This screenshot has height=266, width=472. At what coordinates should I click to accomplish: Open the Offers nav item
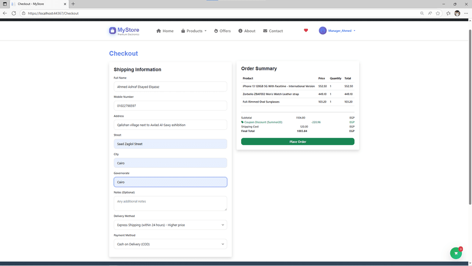pos(222,31)
